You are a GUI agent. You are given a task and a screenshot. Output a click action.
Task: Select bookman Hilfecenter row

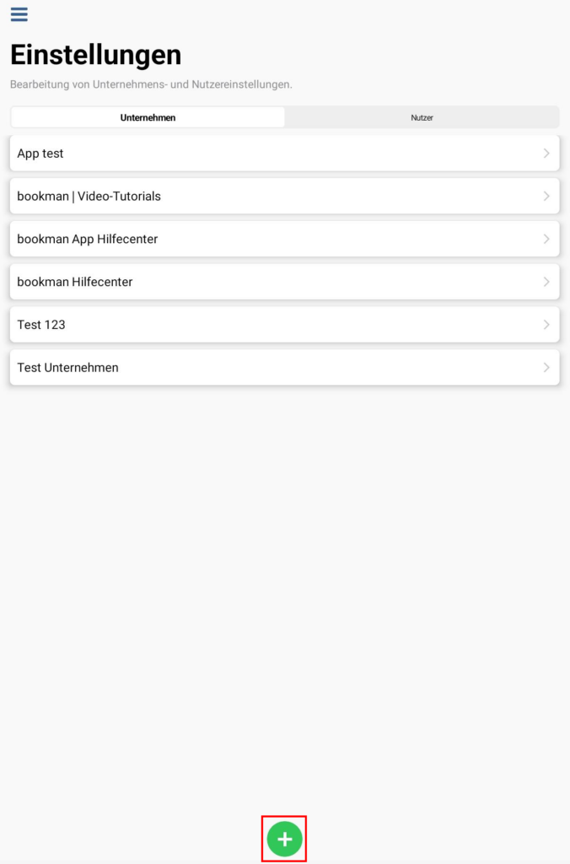point(285,282)
